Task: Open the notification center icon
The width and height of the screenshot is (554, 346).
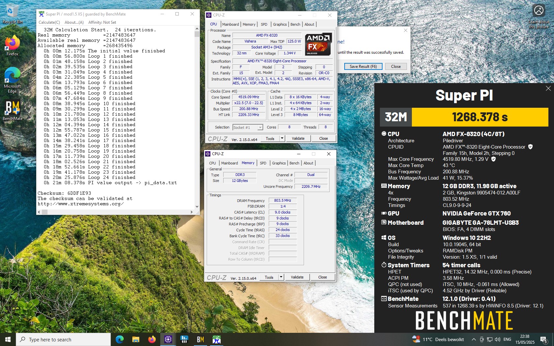Action: (544, 339)
